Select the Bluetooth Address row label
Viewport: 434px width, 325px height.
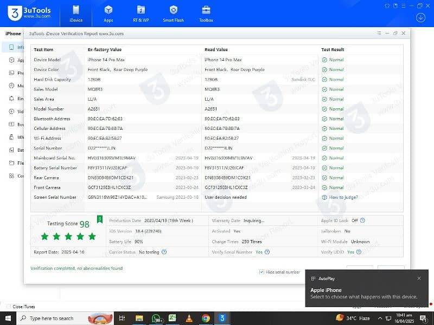click(x=52, y=119)
